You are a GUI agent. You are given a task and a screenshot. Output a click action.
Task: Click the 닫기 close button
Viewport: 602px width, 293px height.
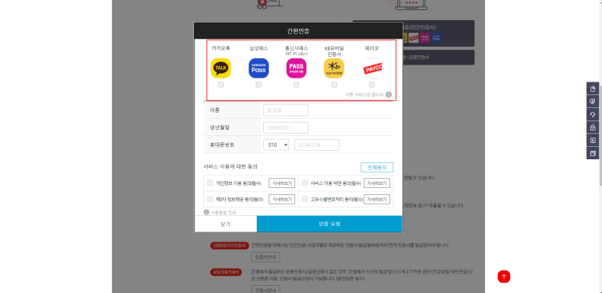pos(225,224)
